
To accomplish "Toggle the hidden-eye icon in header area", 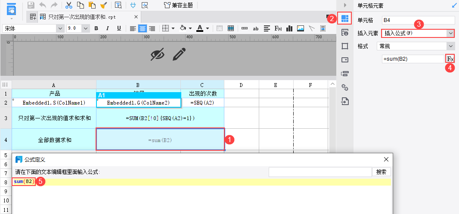I will (158, 54).
